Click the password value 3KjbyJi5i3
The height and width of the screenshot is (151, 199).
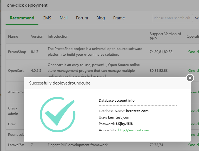[126, 124]
